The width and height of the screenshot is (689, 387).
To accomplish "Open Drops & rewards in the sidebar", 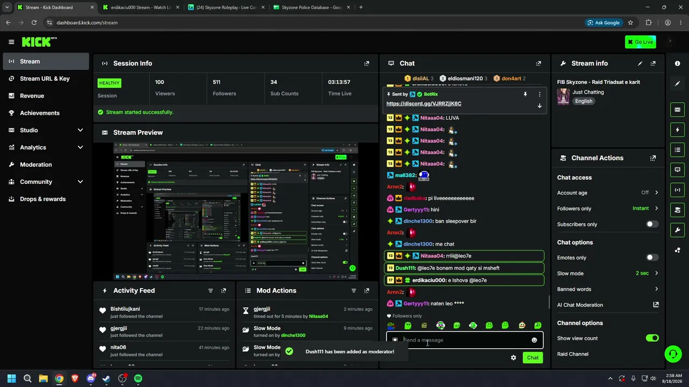I will pyautogui.click(x=46, y=199).
